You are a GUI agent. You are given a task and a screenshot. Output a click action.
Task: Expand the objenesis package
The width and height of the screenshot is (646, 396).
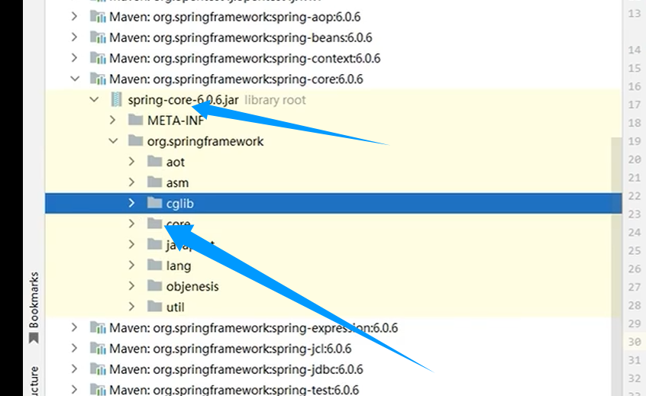(132, 285)
